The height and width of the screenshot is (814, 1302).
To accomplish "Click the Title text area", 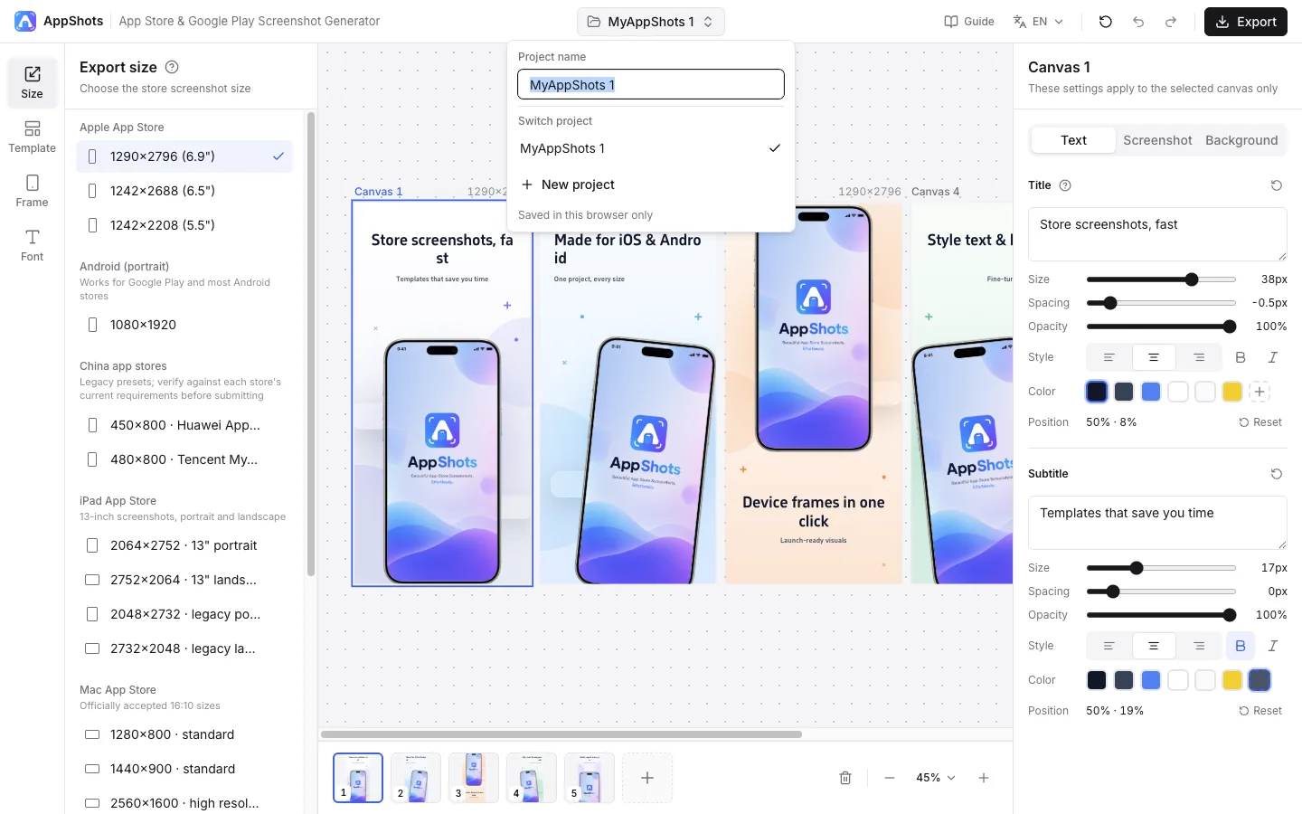I will tap(1157, 234).
